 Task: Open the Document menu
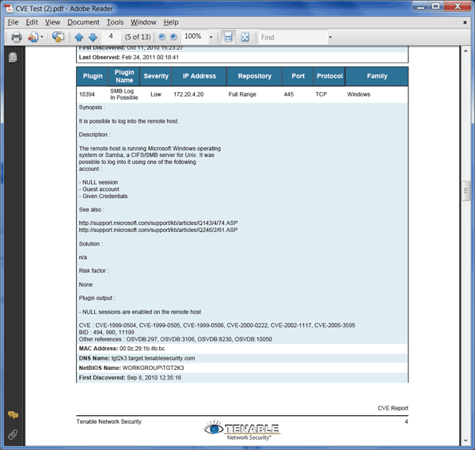click(x=83, y=22)
